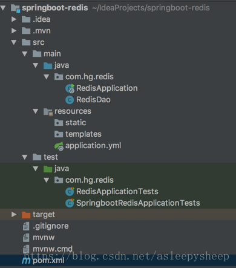This screenshot has height=268, width=236.
Task: Click the RedisApplication Spring Boot class icon
Action: tap(70, 88)
